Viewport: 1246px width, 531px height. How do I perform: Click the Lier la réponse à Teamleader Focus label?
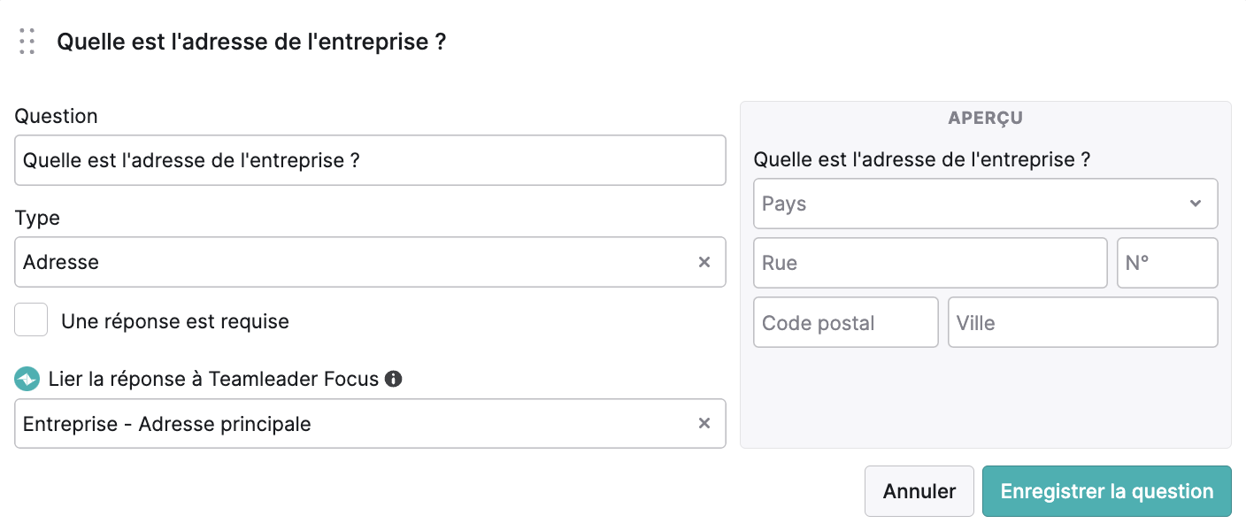click(x=213, y=379)
